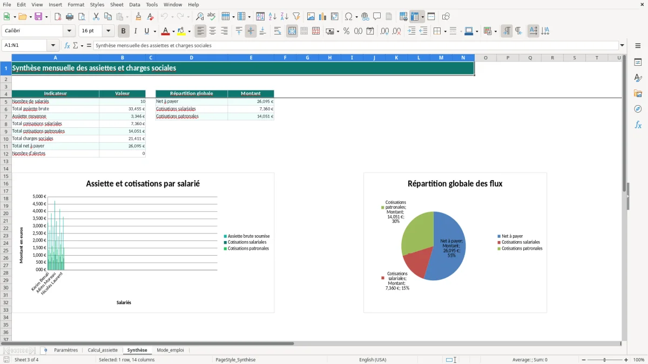Click zoom out minus button
This screenshot has width=648, height=364.
coord(583,360)
